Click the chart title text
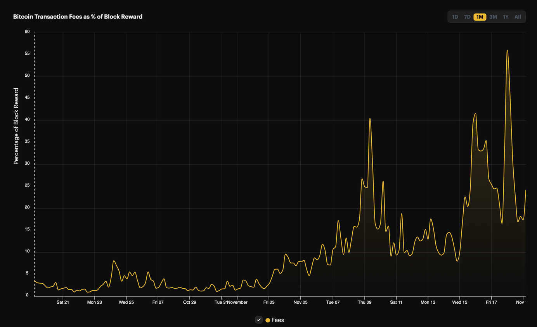 pyautogui.click(x=78, y=17)
